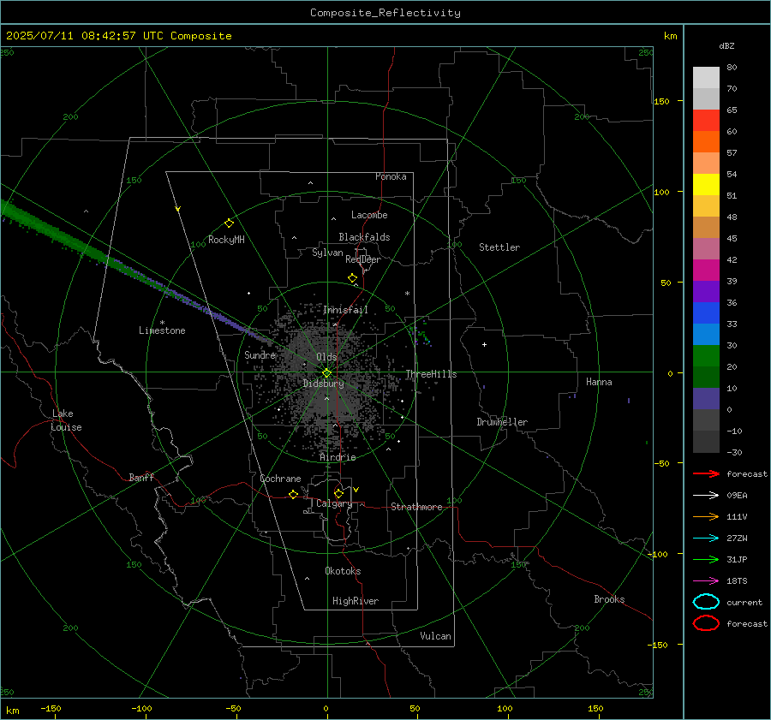Click the yellow radar-center diamond at Didsbury

[x=326, y=372]
